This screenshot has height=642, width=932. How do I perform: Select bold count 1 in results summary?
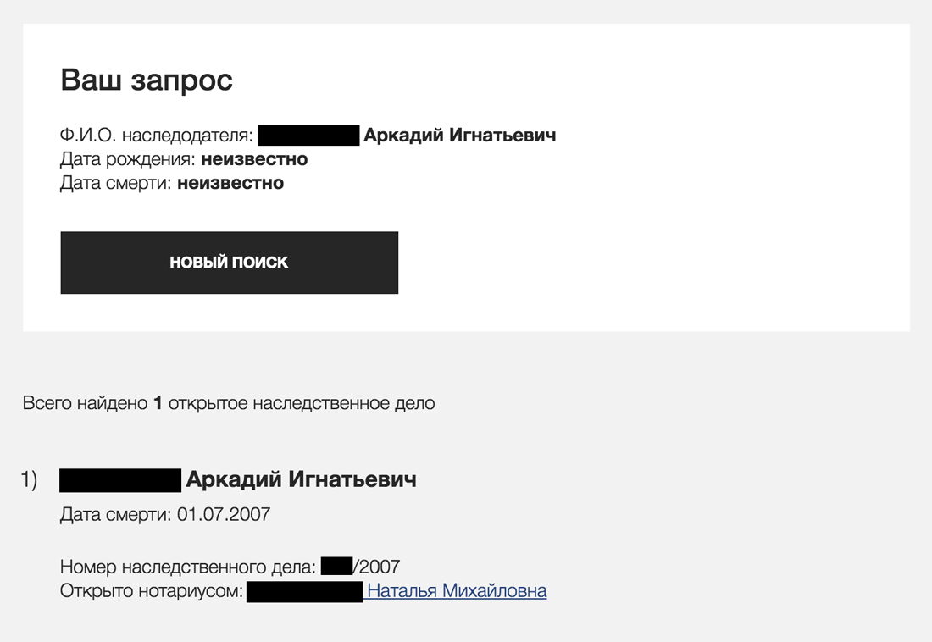point(158,403)
